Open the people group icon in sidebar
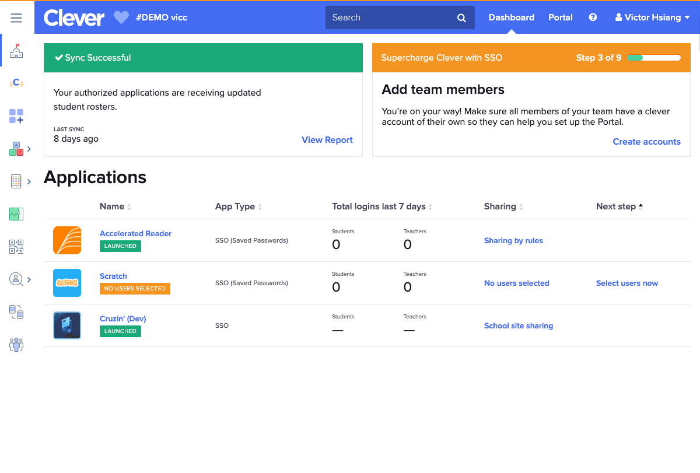Screen dimensions: 700x473 tap(16, 345)
